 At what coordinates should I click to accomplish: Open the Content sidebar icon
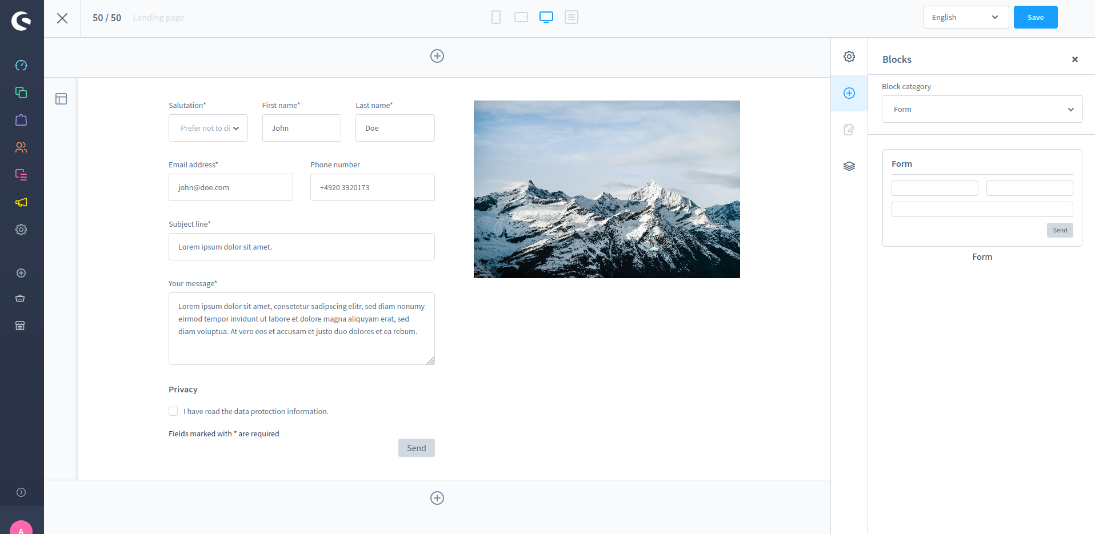pyautogui.click(x=21, y=175)
